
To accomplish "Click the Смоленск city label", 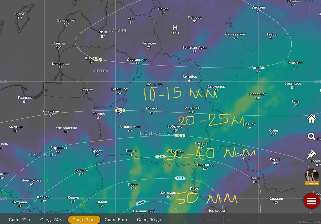I will 216,86.
